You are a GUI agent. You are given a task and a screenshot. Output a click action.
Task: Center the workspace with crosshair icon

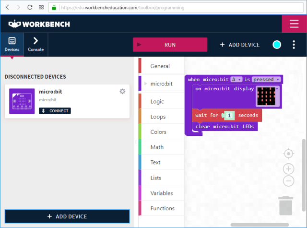click(288, 154)
